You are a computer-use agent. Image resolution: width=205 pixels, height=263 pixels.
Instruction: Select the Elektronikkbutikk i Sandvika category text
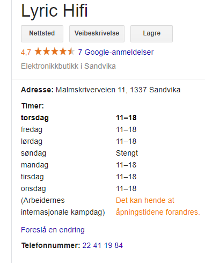pos(68,66)
